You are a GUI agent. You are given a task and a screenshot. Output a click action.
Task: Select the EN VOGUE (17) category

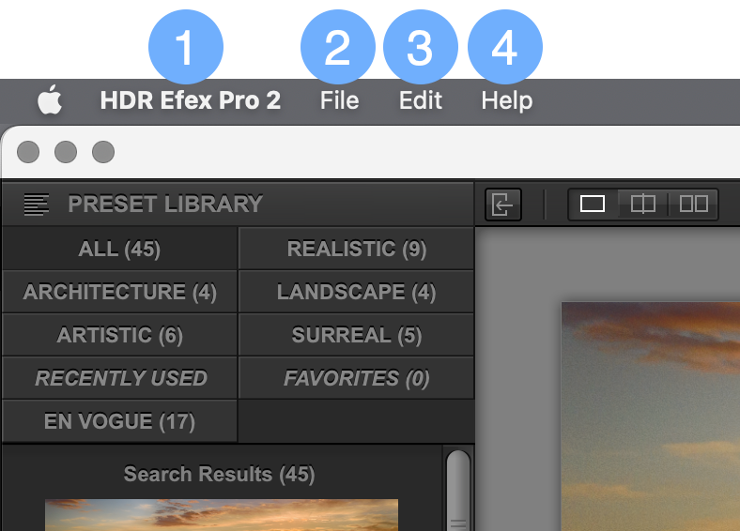click(119, 421)
